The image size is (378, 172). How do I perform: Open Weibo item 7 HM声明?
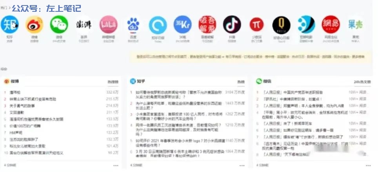(x=16, y=133)
